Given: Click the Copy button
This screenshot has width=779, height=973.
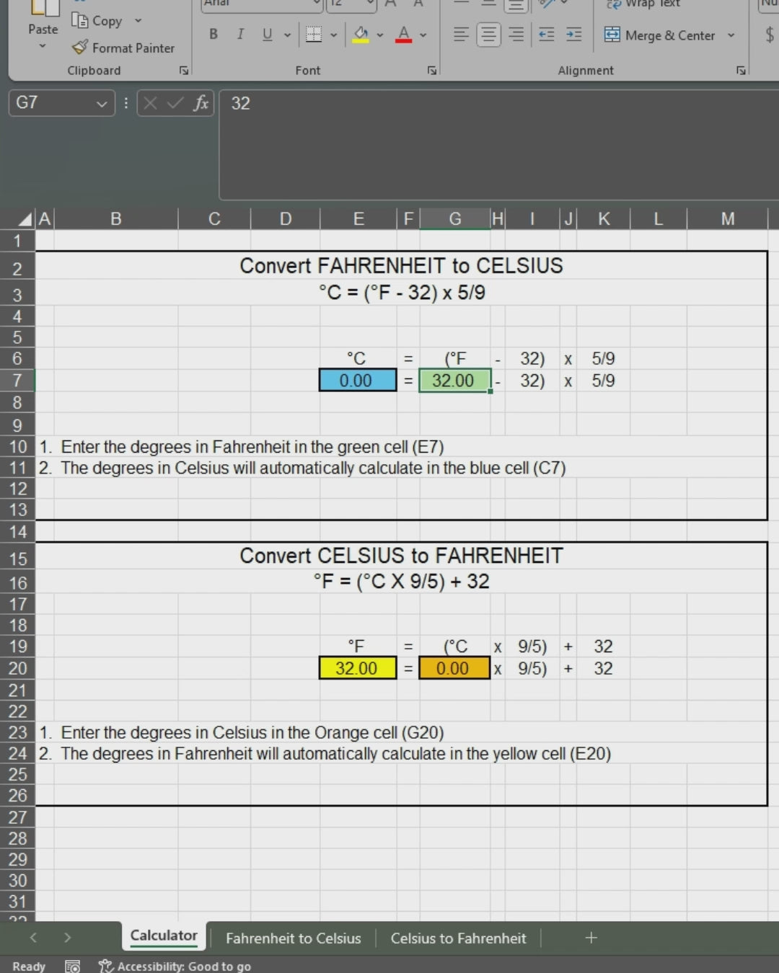Looking at the screenshot, I should pyautogui.click(x=97, y=21).
